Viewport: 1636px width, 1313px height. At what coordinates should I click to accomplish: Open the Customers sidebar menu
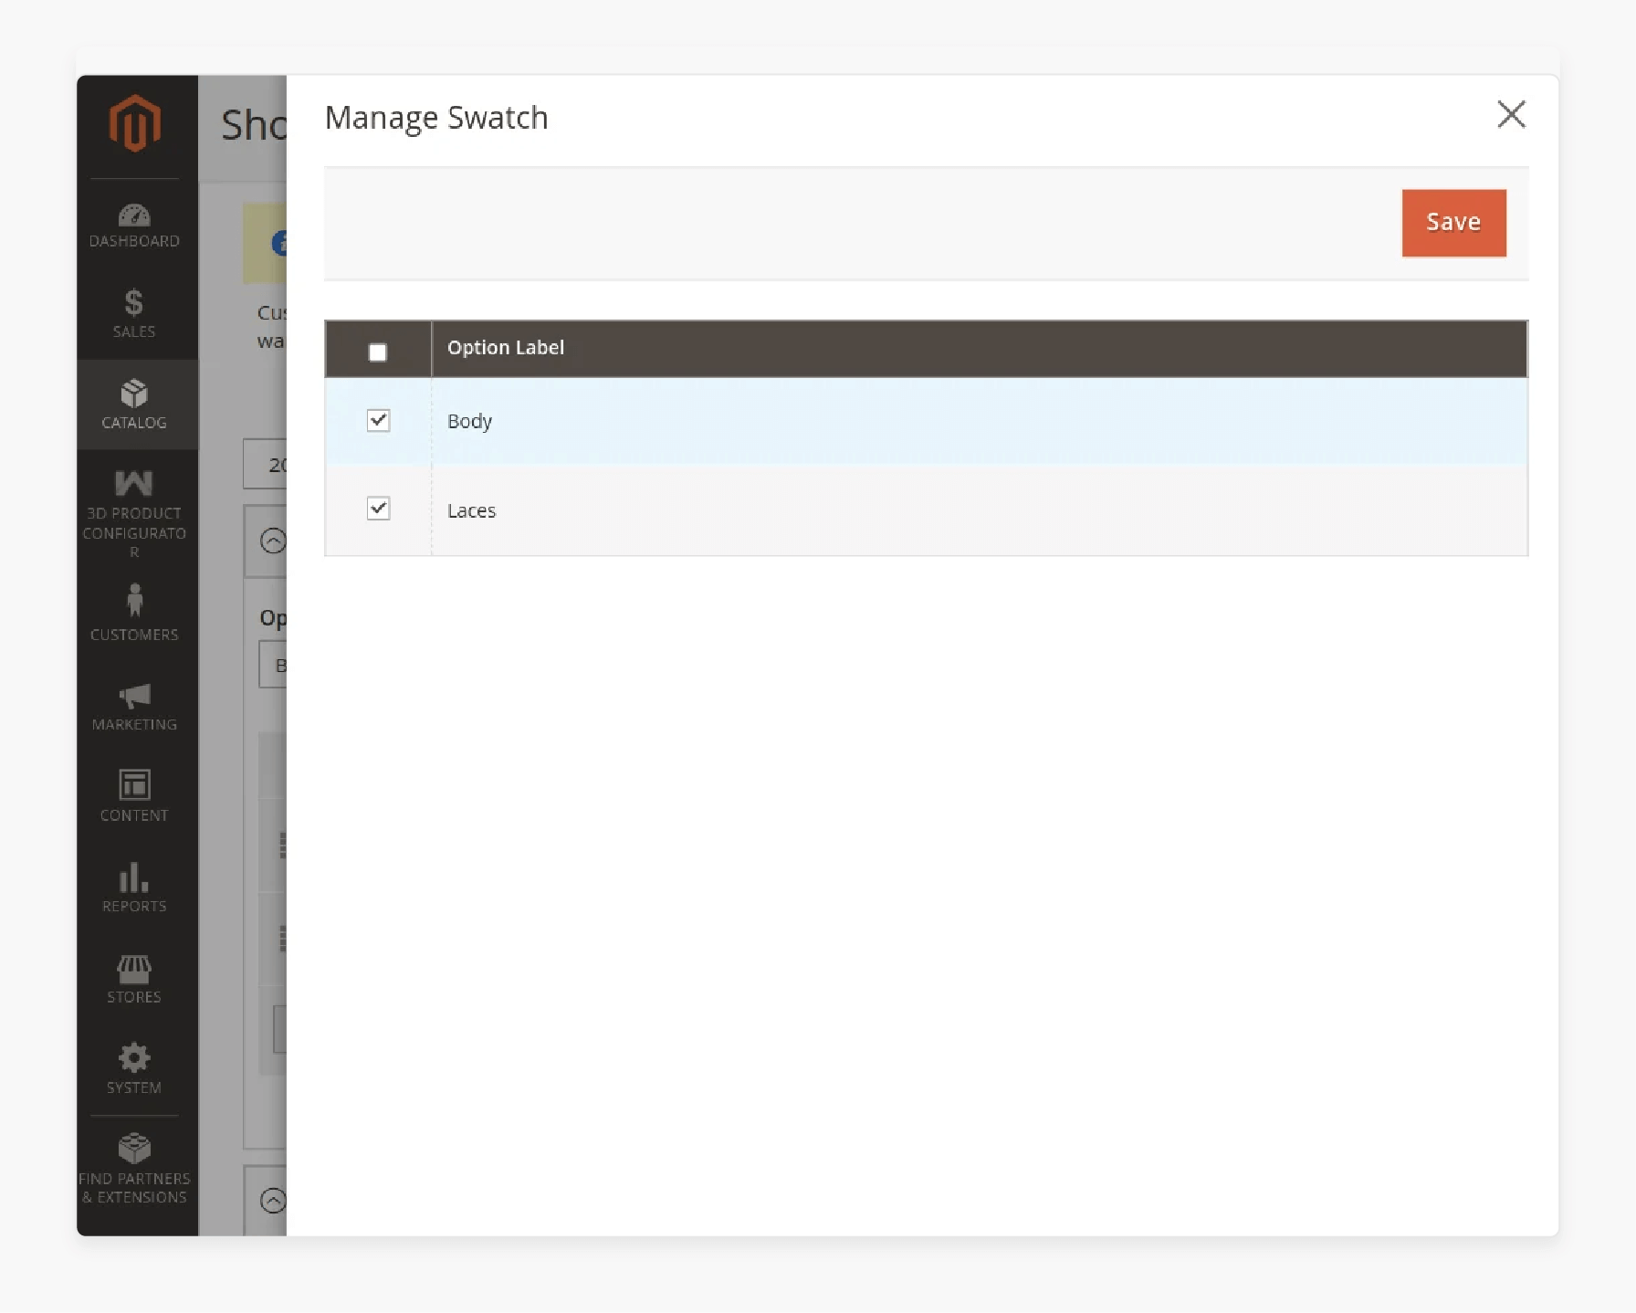(x=135, y=613)
